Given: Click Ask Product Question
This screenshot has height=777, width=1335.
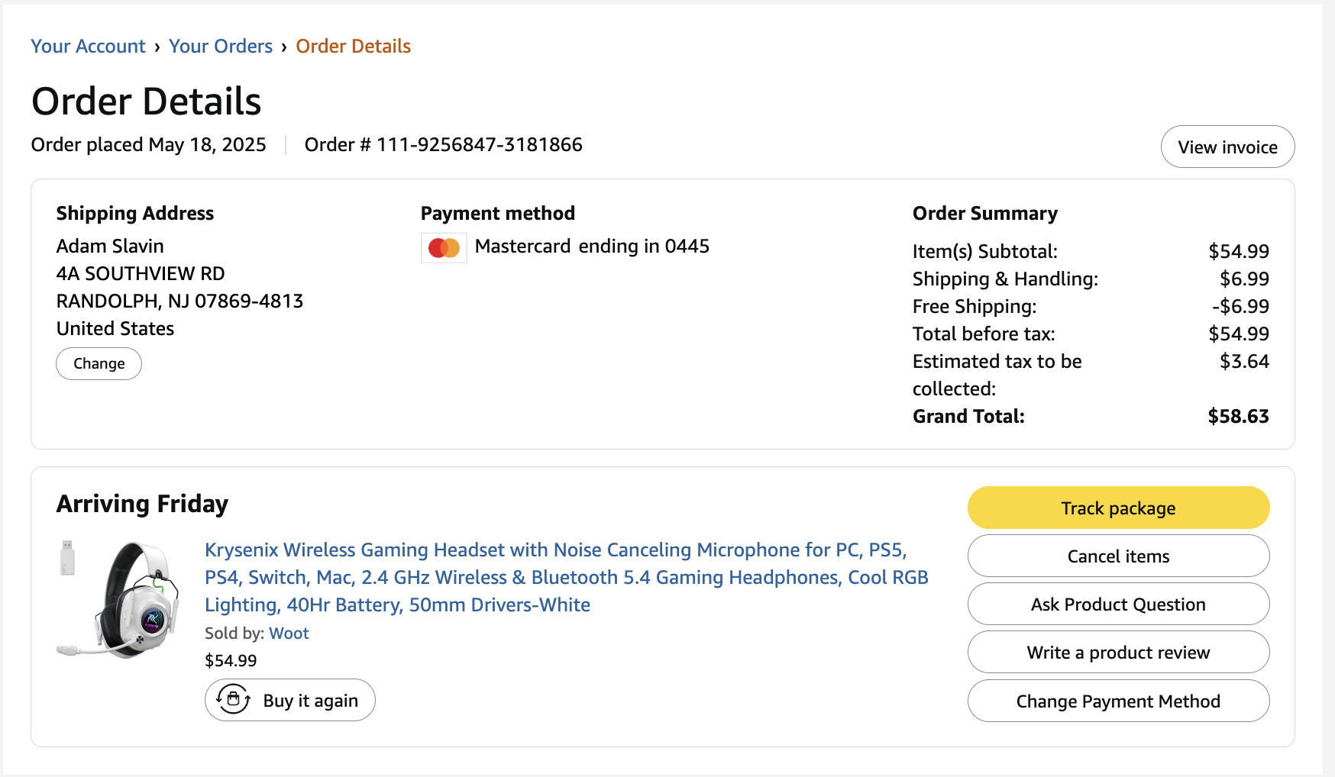Looking at the screenshot, I should point(1118,604).
